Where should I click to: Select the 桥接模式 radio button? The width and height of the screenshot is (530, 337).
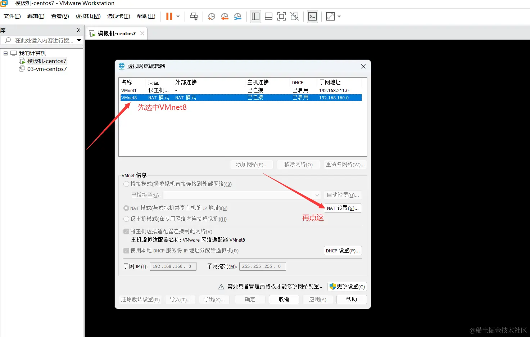pyautogui.click(x=126, y=184)
